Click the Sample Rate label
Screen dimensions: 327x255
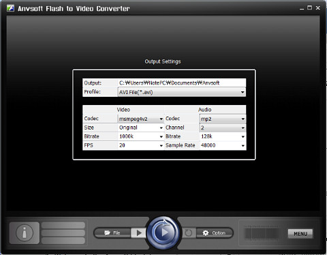click(x=181, y=145)
